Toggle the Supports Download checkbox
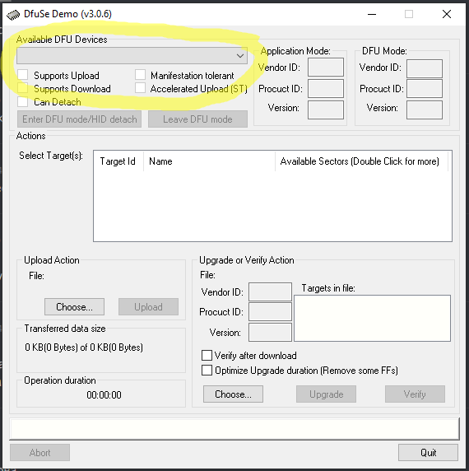Viewport: 469px width, 471px height. click(x=23, y=88)
